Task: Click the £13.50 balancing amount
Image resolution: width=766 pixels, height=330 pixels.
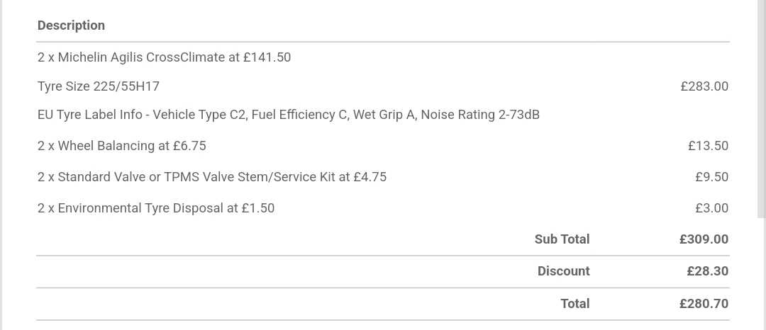Action: [708, 146]
